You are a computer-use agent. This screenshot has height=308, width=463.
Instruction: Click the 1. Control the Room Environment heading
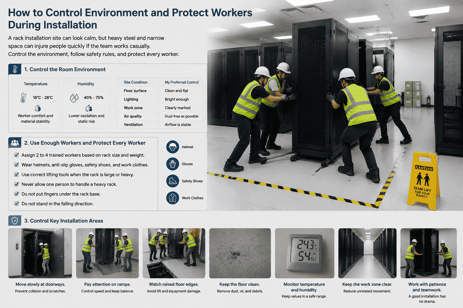[x=65, y=69]
